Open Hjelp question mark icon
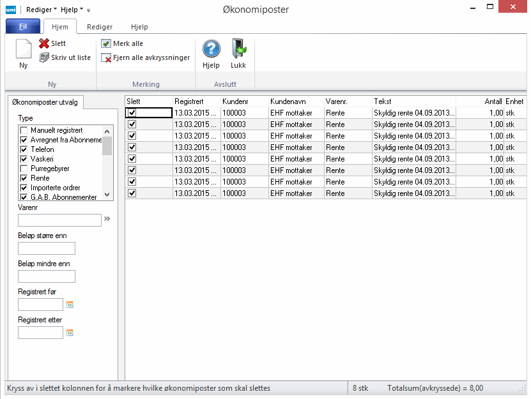The height and width of the screenshot is (399, 531). click(211, 49)
